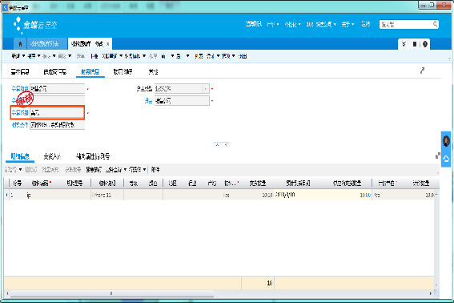Expand the 业务操作 dropdown arrow
The height and width of the screenshot is (303, 454).
[x=144, y=55]
